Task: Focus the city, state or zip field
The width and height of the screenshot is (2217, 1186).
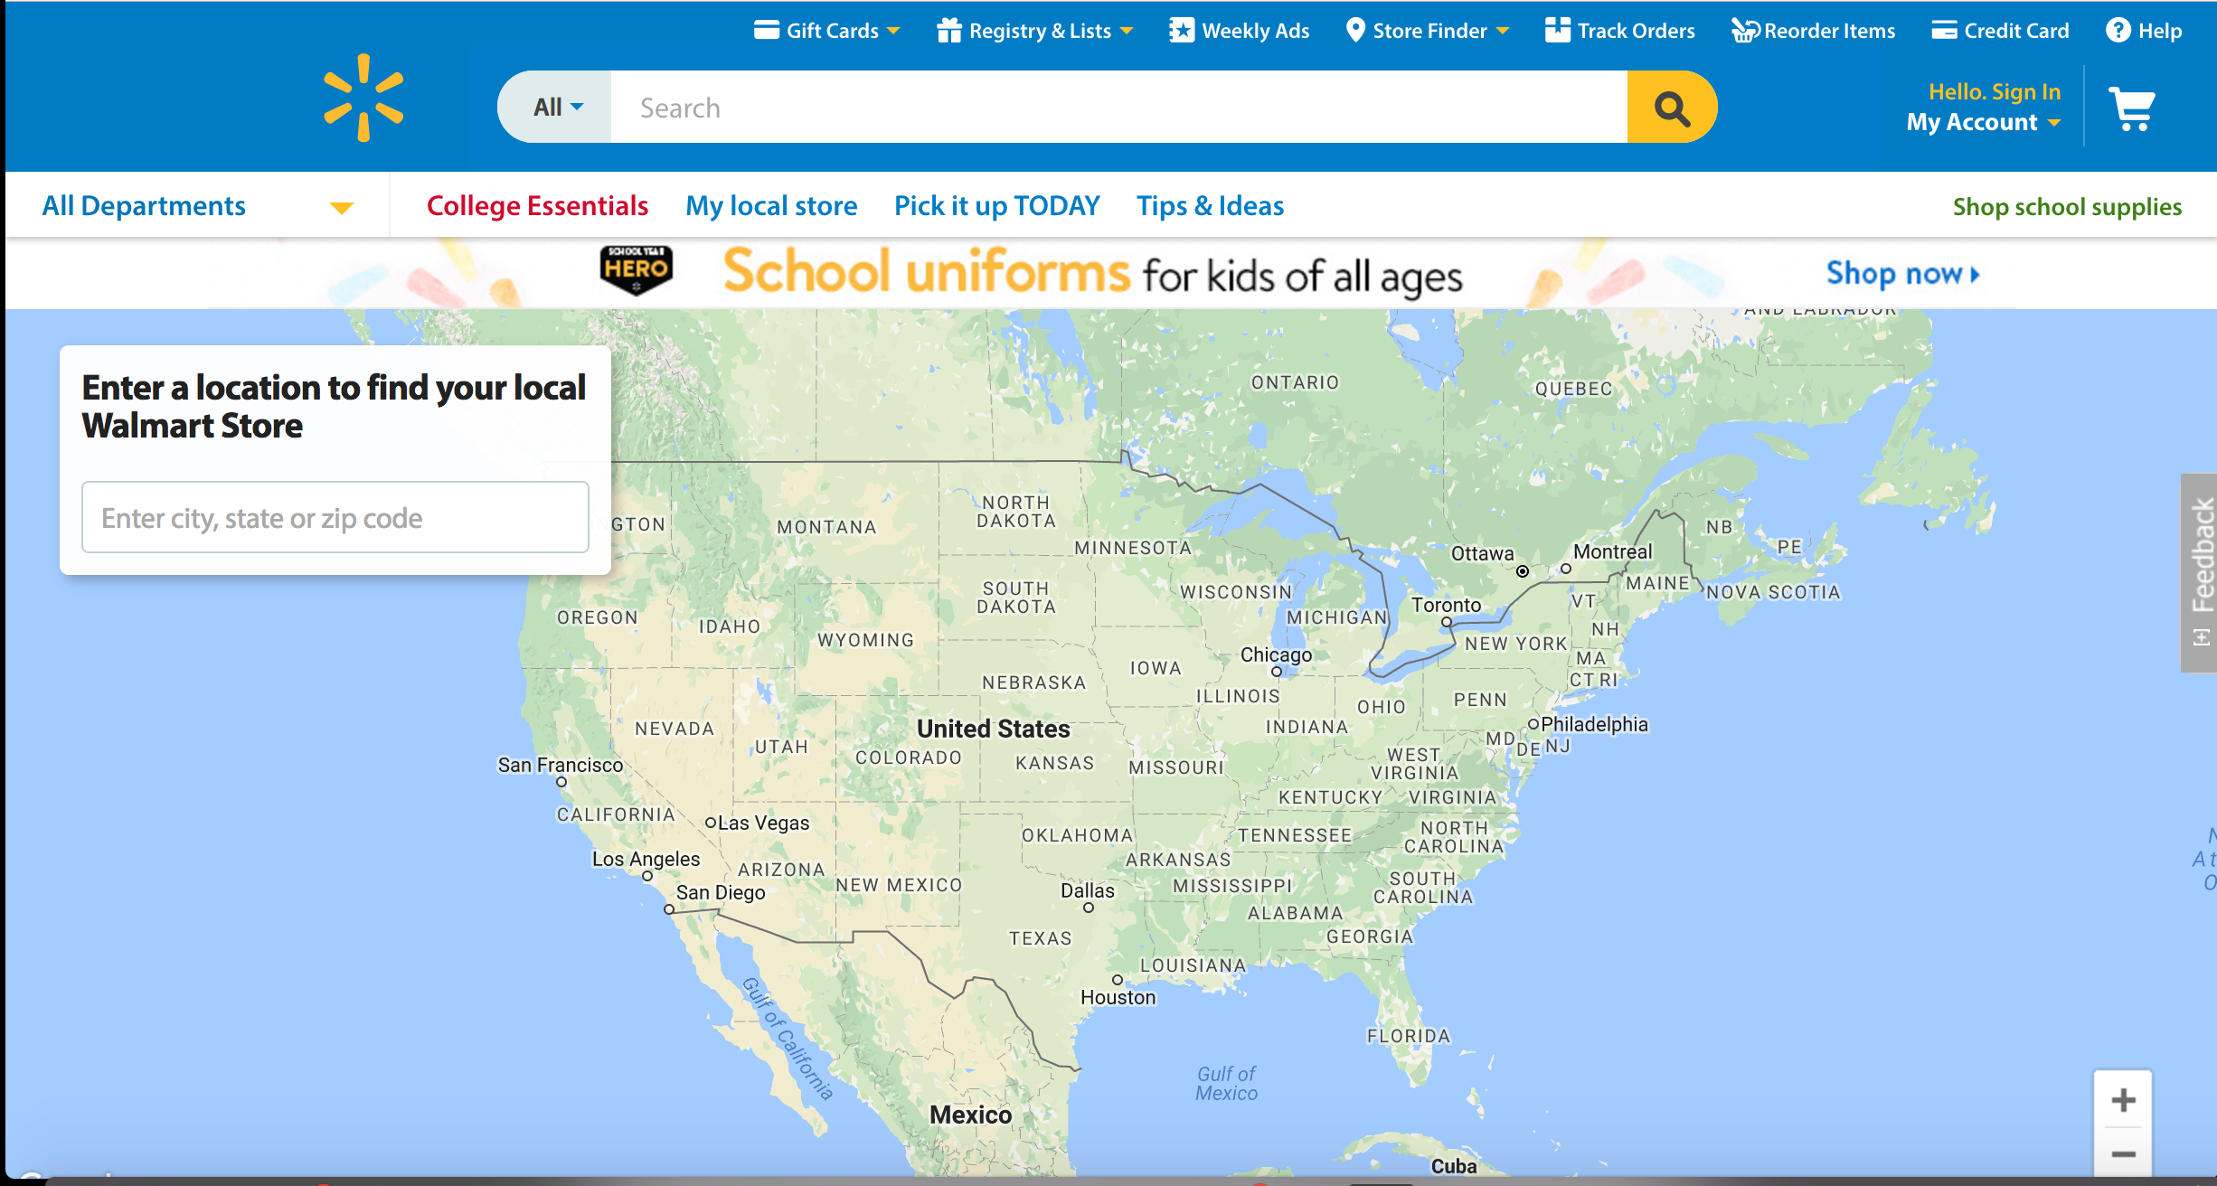Action: [335, 517]
